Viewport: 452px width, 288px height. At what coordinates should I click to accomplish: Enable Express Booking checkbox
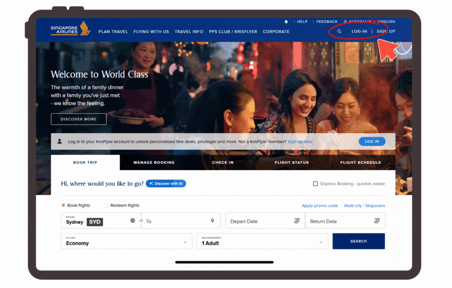pyautogui.click(x=315, y=184)
